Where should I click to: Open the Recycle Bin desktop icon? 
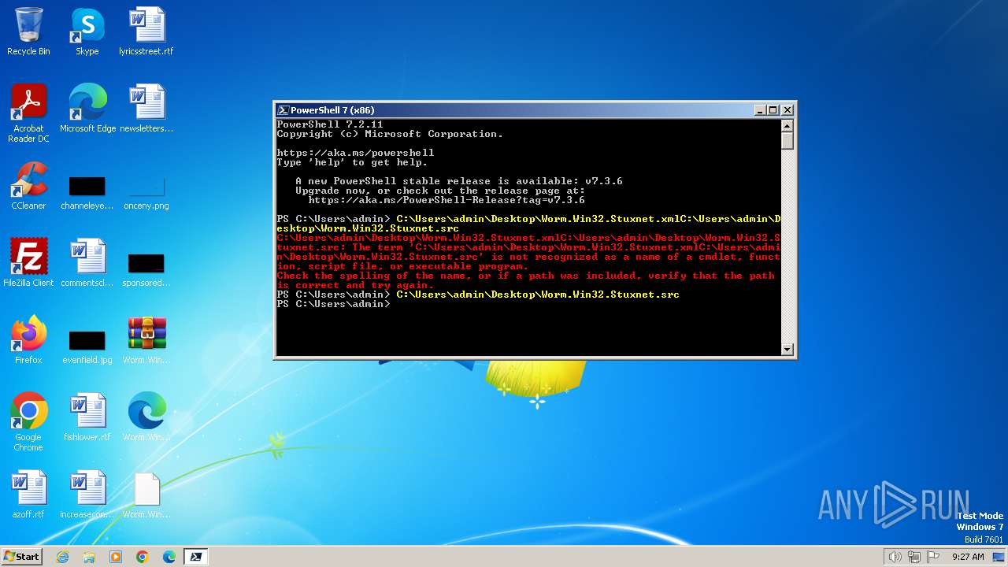click(28, 31)
